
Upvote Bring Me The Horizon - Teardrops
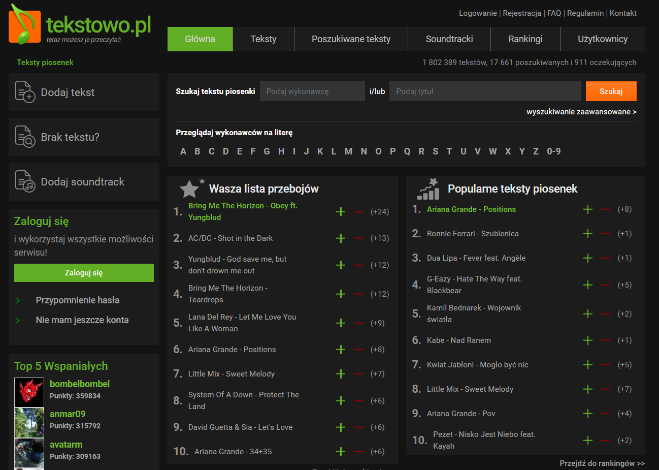pyautogui.click(x=341, y=294)
